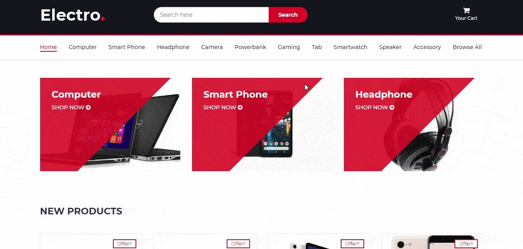The image size is (523, 249).
Task: Select the Smartwatch menu item
Action: pyautogui.click(x=350, y=47)
